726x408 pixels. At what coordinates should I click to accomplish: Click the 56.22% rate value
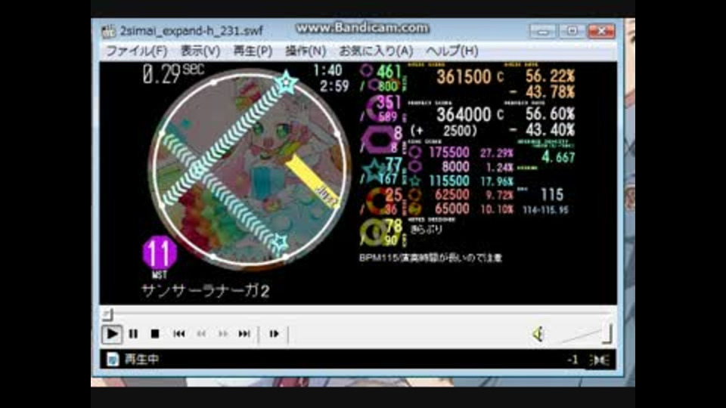550,76
